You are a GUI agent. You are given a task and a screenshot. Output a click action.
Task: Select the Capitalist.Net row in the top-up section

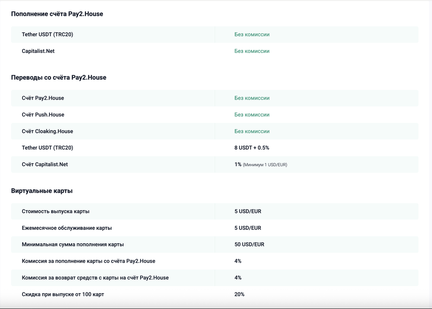point(38,51)
